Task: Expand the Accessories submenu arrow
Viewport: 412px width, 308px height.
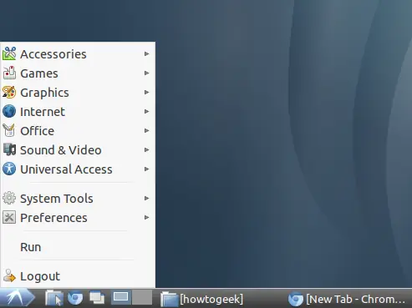Action: pos(147,53)
